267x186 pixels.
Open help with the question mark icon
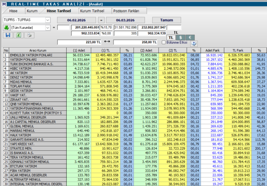pos(194,44)
